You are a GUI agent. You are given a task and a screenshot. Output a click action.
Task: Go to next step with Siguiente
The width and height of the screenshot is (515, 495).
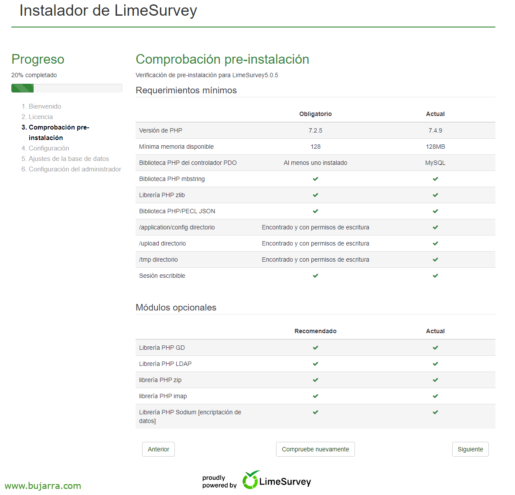click(471, 449)
